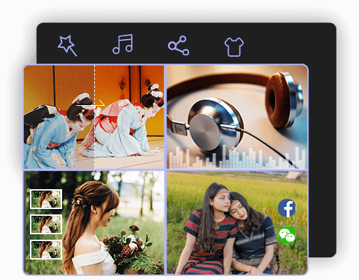Screen dimensions: 359x280
Task: Click the T-shirt theme icon
Action: tap(234, 46)
